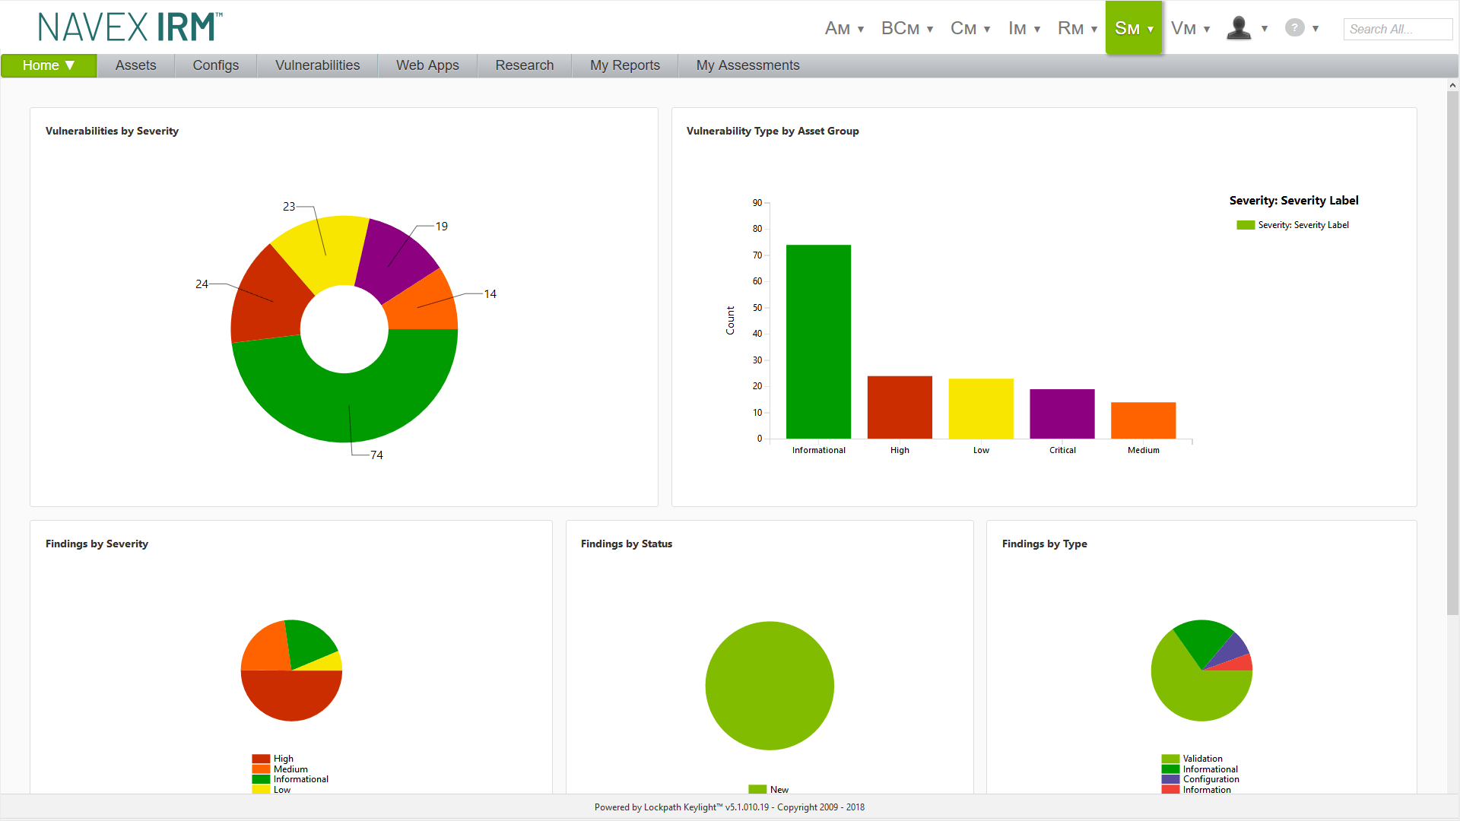Click the help question mark icon
The height and width of the screenshot is (821, 1460).
click(1295, 27)
